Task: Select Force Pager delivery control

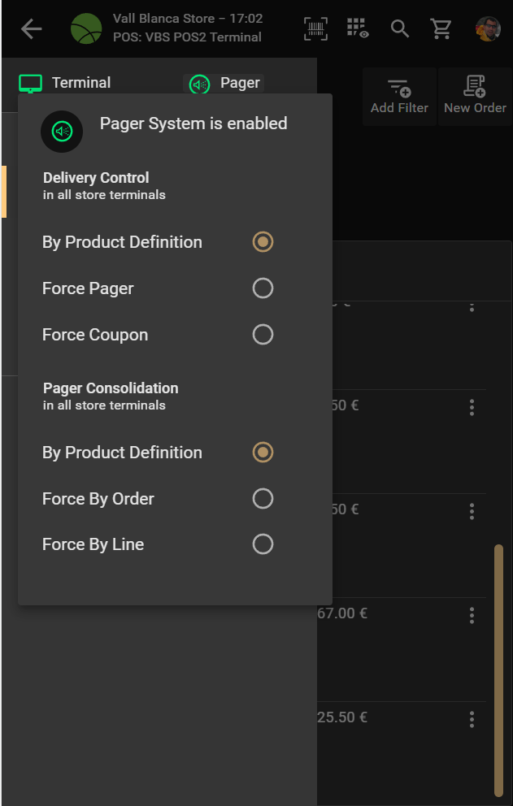Action: pyautogui.click(x=263, y=288)
